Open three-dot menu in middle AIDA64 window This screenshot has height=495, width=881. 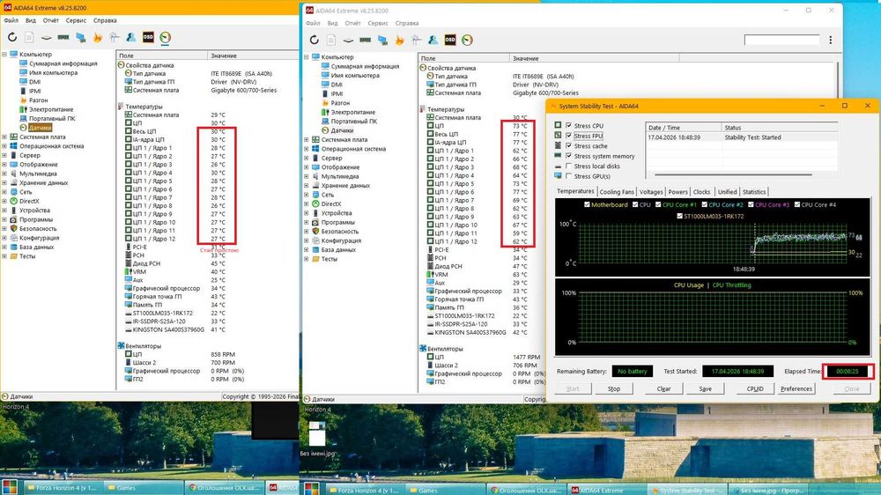click(x=831, y=40)
